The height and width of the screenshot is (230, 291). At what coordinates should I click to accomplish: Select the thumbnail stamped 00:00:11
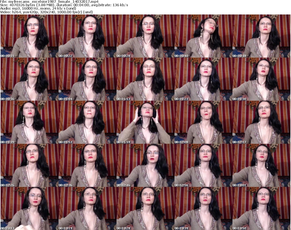pos(29,36)
